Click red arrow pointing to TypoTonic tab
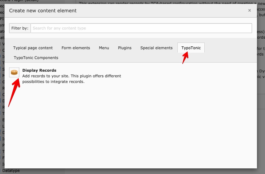Image resolution: width=265 pixels, height=174 pixels. click(185, 57)
